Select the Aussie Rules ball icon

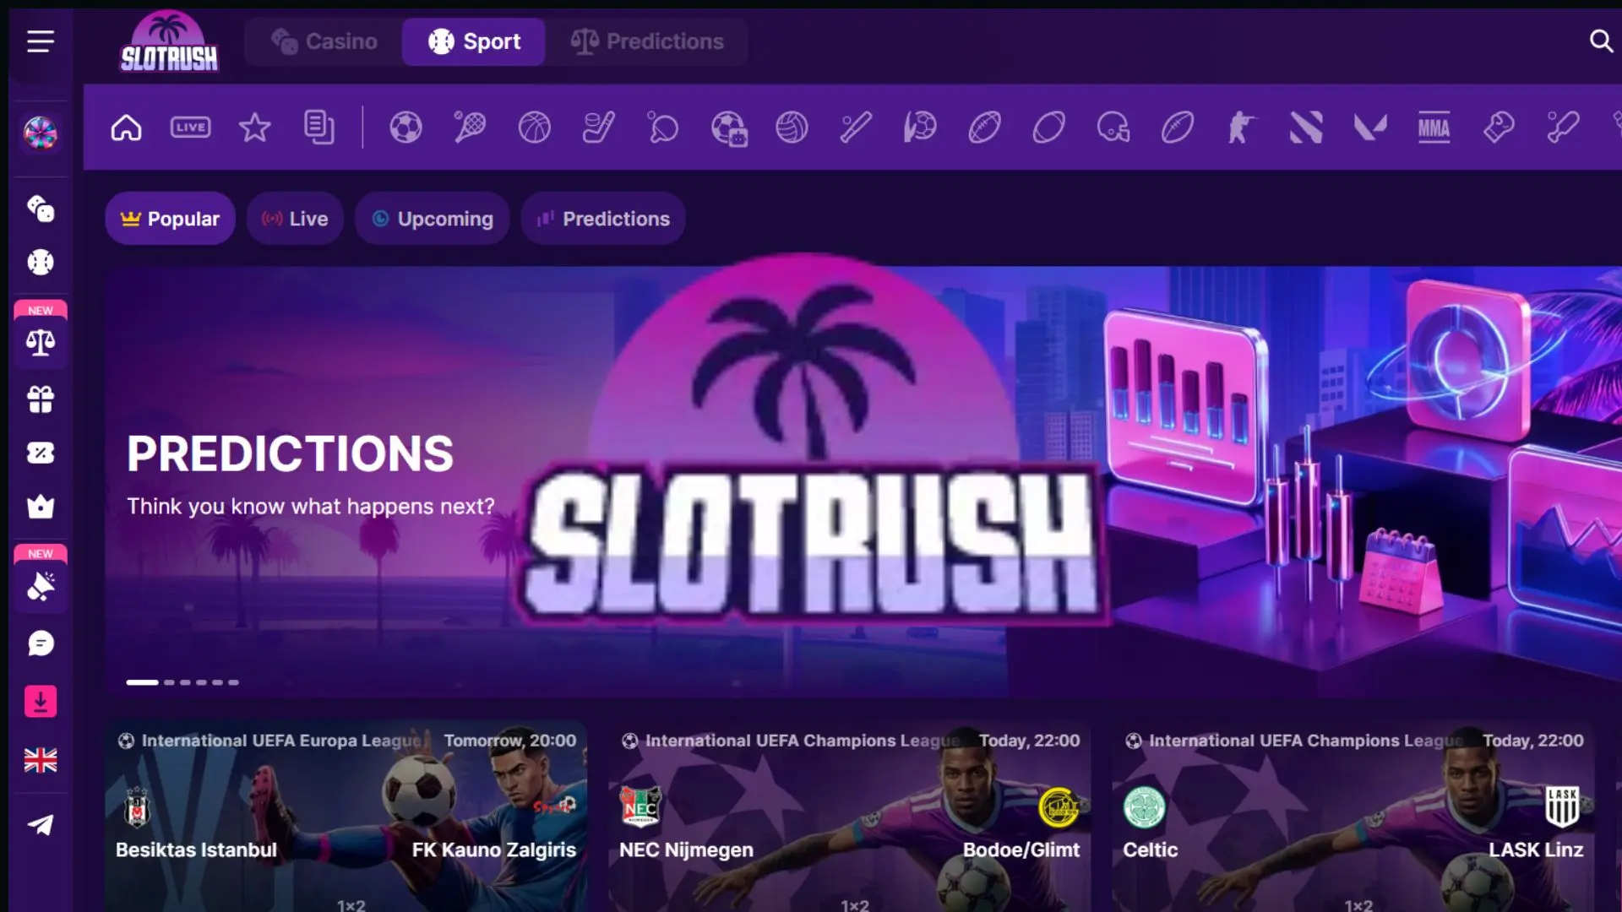click(1178, 128)
